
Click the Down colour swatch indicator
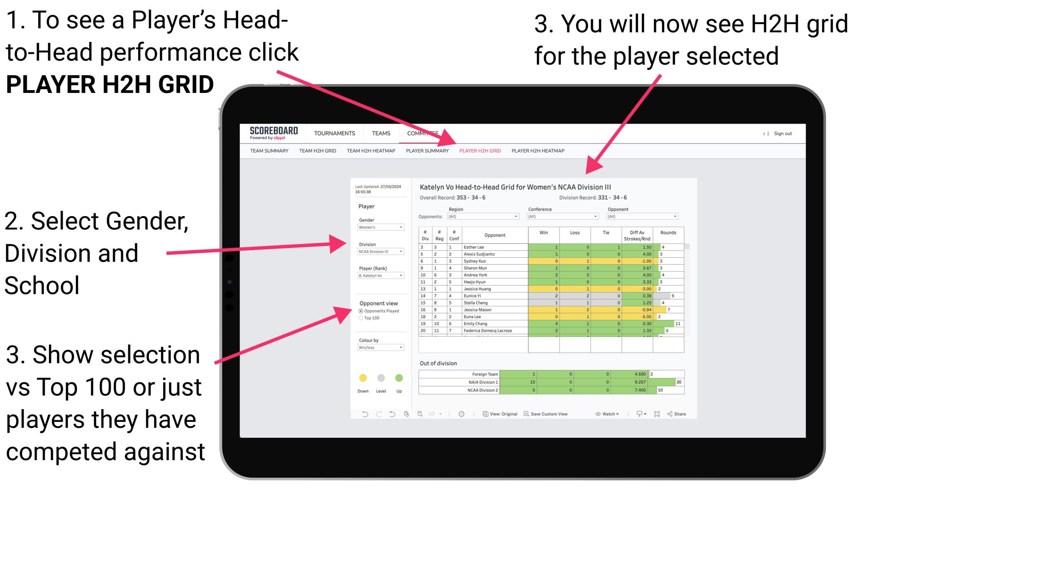pyautogui.click(x=362, y=376)
